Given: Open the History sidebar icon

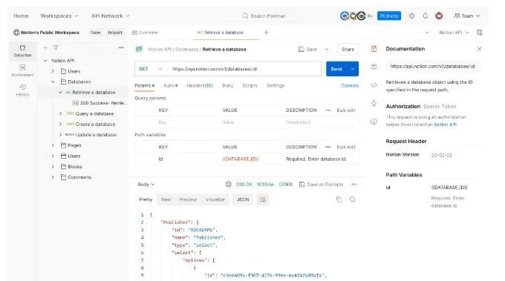Looking at the screenshot, I should point(22,90).
